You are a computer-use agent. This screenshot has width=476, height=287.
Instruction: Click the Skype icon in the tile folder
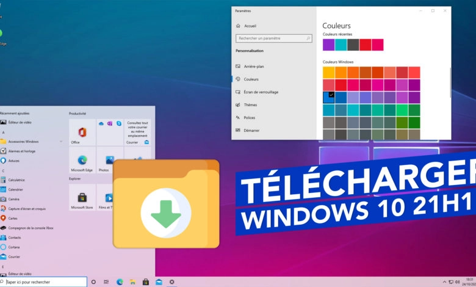coord(119,123)
